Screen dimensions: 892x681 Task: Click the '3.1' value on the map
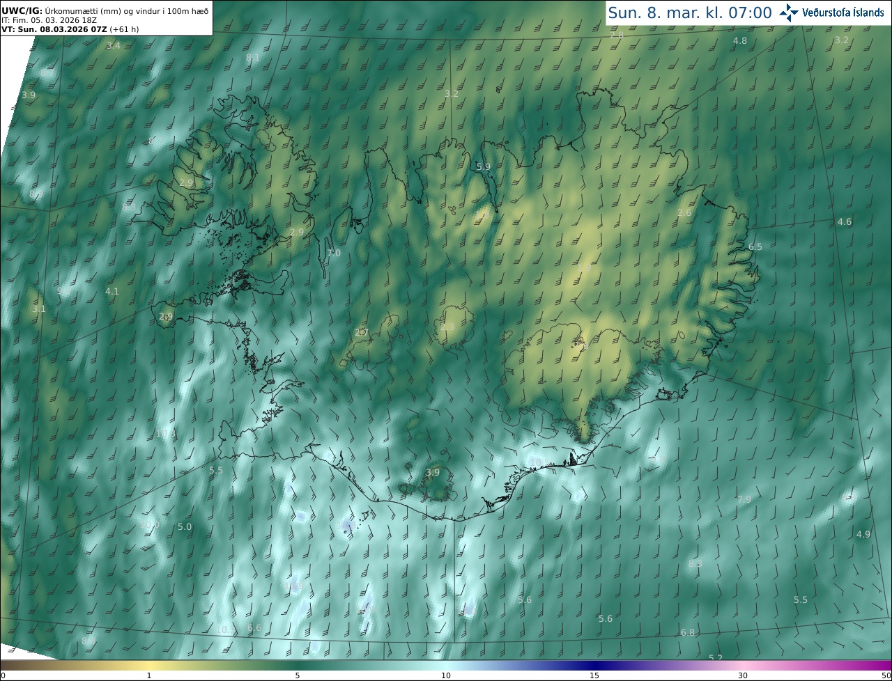(39, 309)
